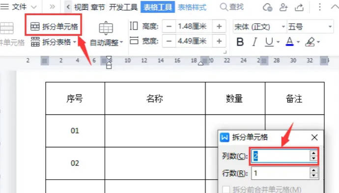Screen dimensions: 339x193
Task: Click the WPS logo in dialog title
Action: pyautogui.click(x=225, y=137)
